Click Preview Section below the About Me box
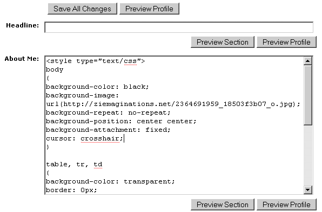 pos(223,204)
